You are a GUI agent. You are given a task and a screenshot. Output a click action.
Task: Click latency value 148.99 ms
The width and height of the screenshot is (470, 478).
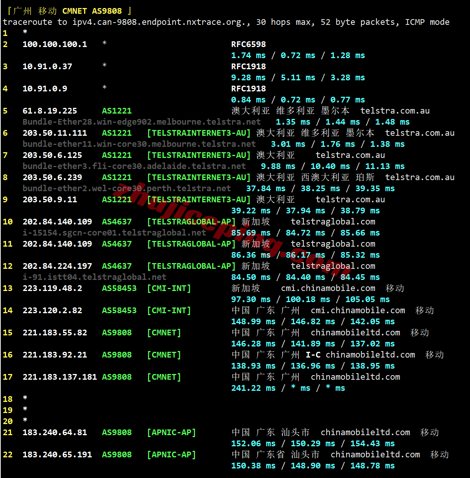tap(253, 322)
